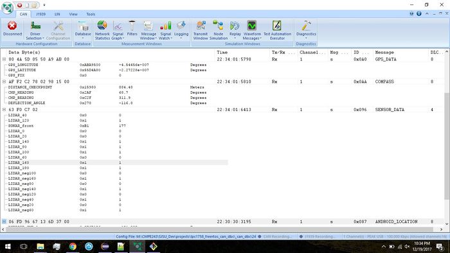
Task: Open the Transmit Window
Action: click(201, 30)
